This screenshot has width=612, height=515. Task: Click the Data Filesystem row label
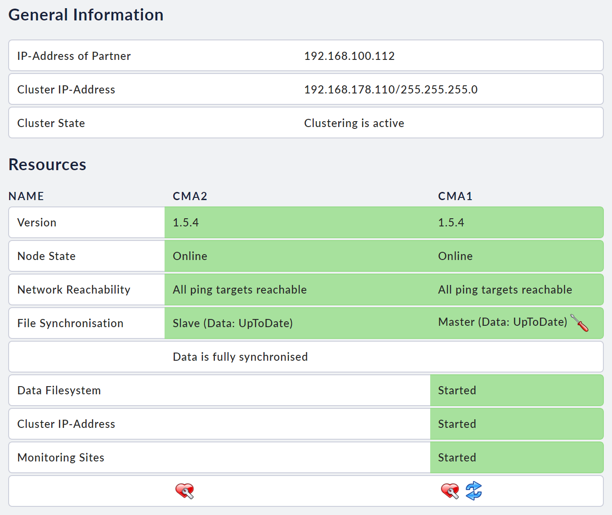point(59,390)
